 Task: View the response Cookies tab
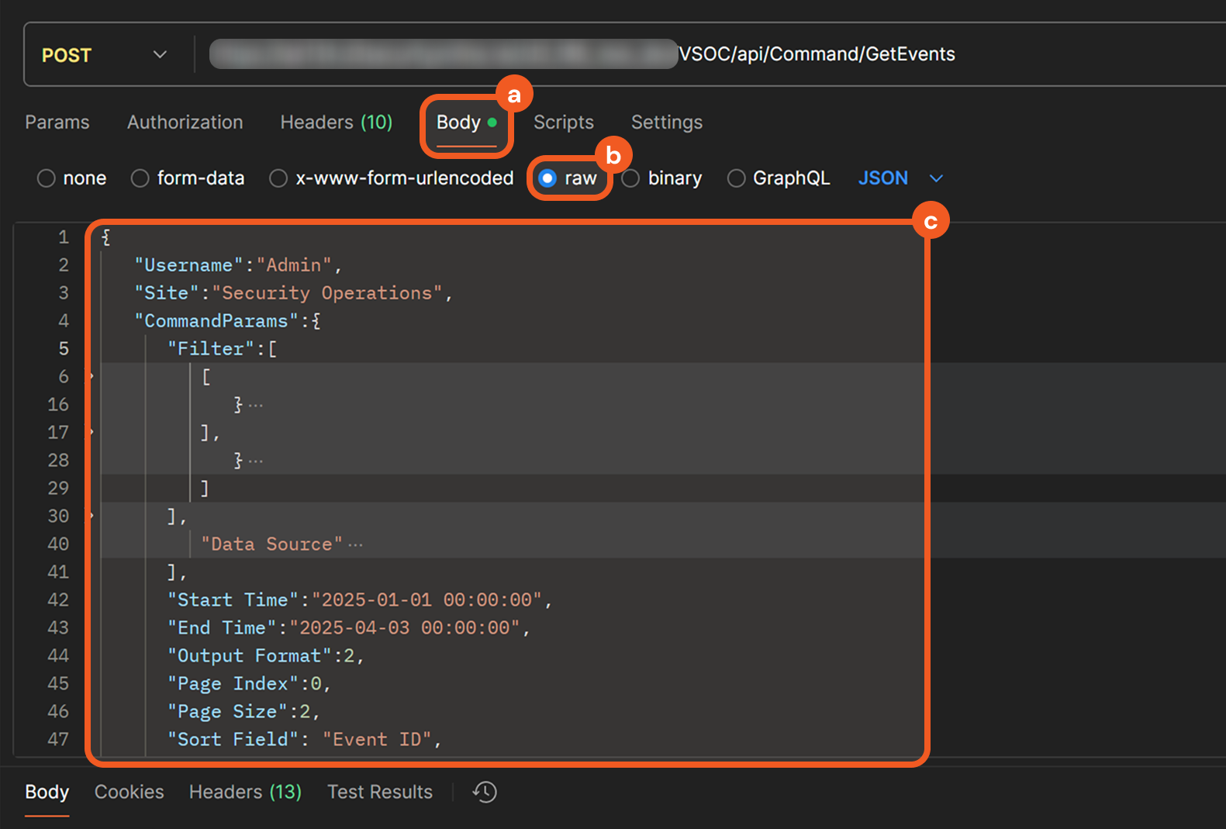[129, 792]
